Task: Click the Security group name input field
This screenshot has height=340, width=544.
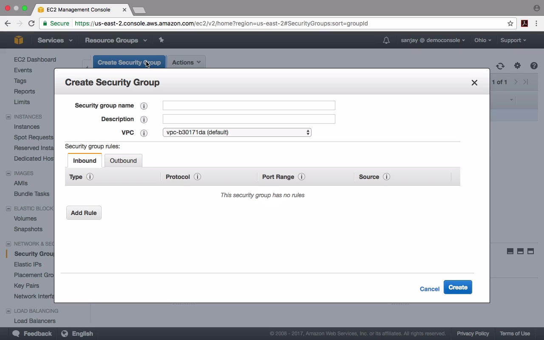Action: (249, 105)
